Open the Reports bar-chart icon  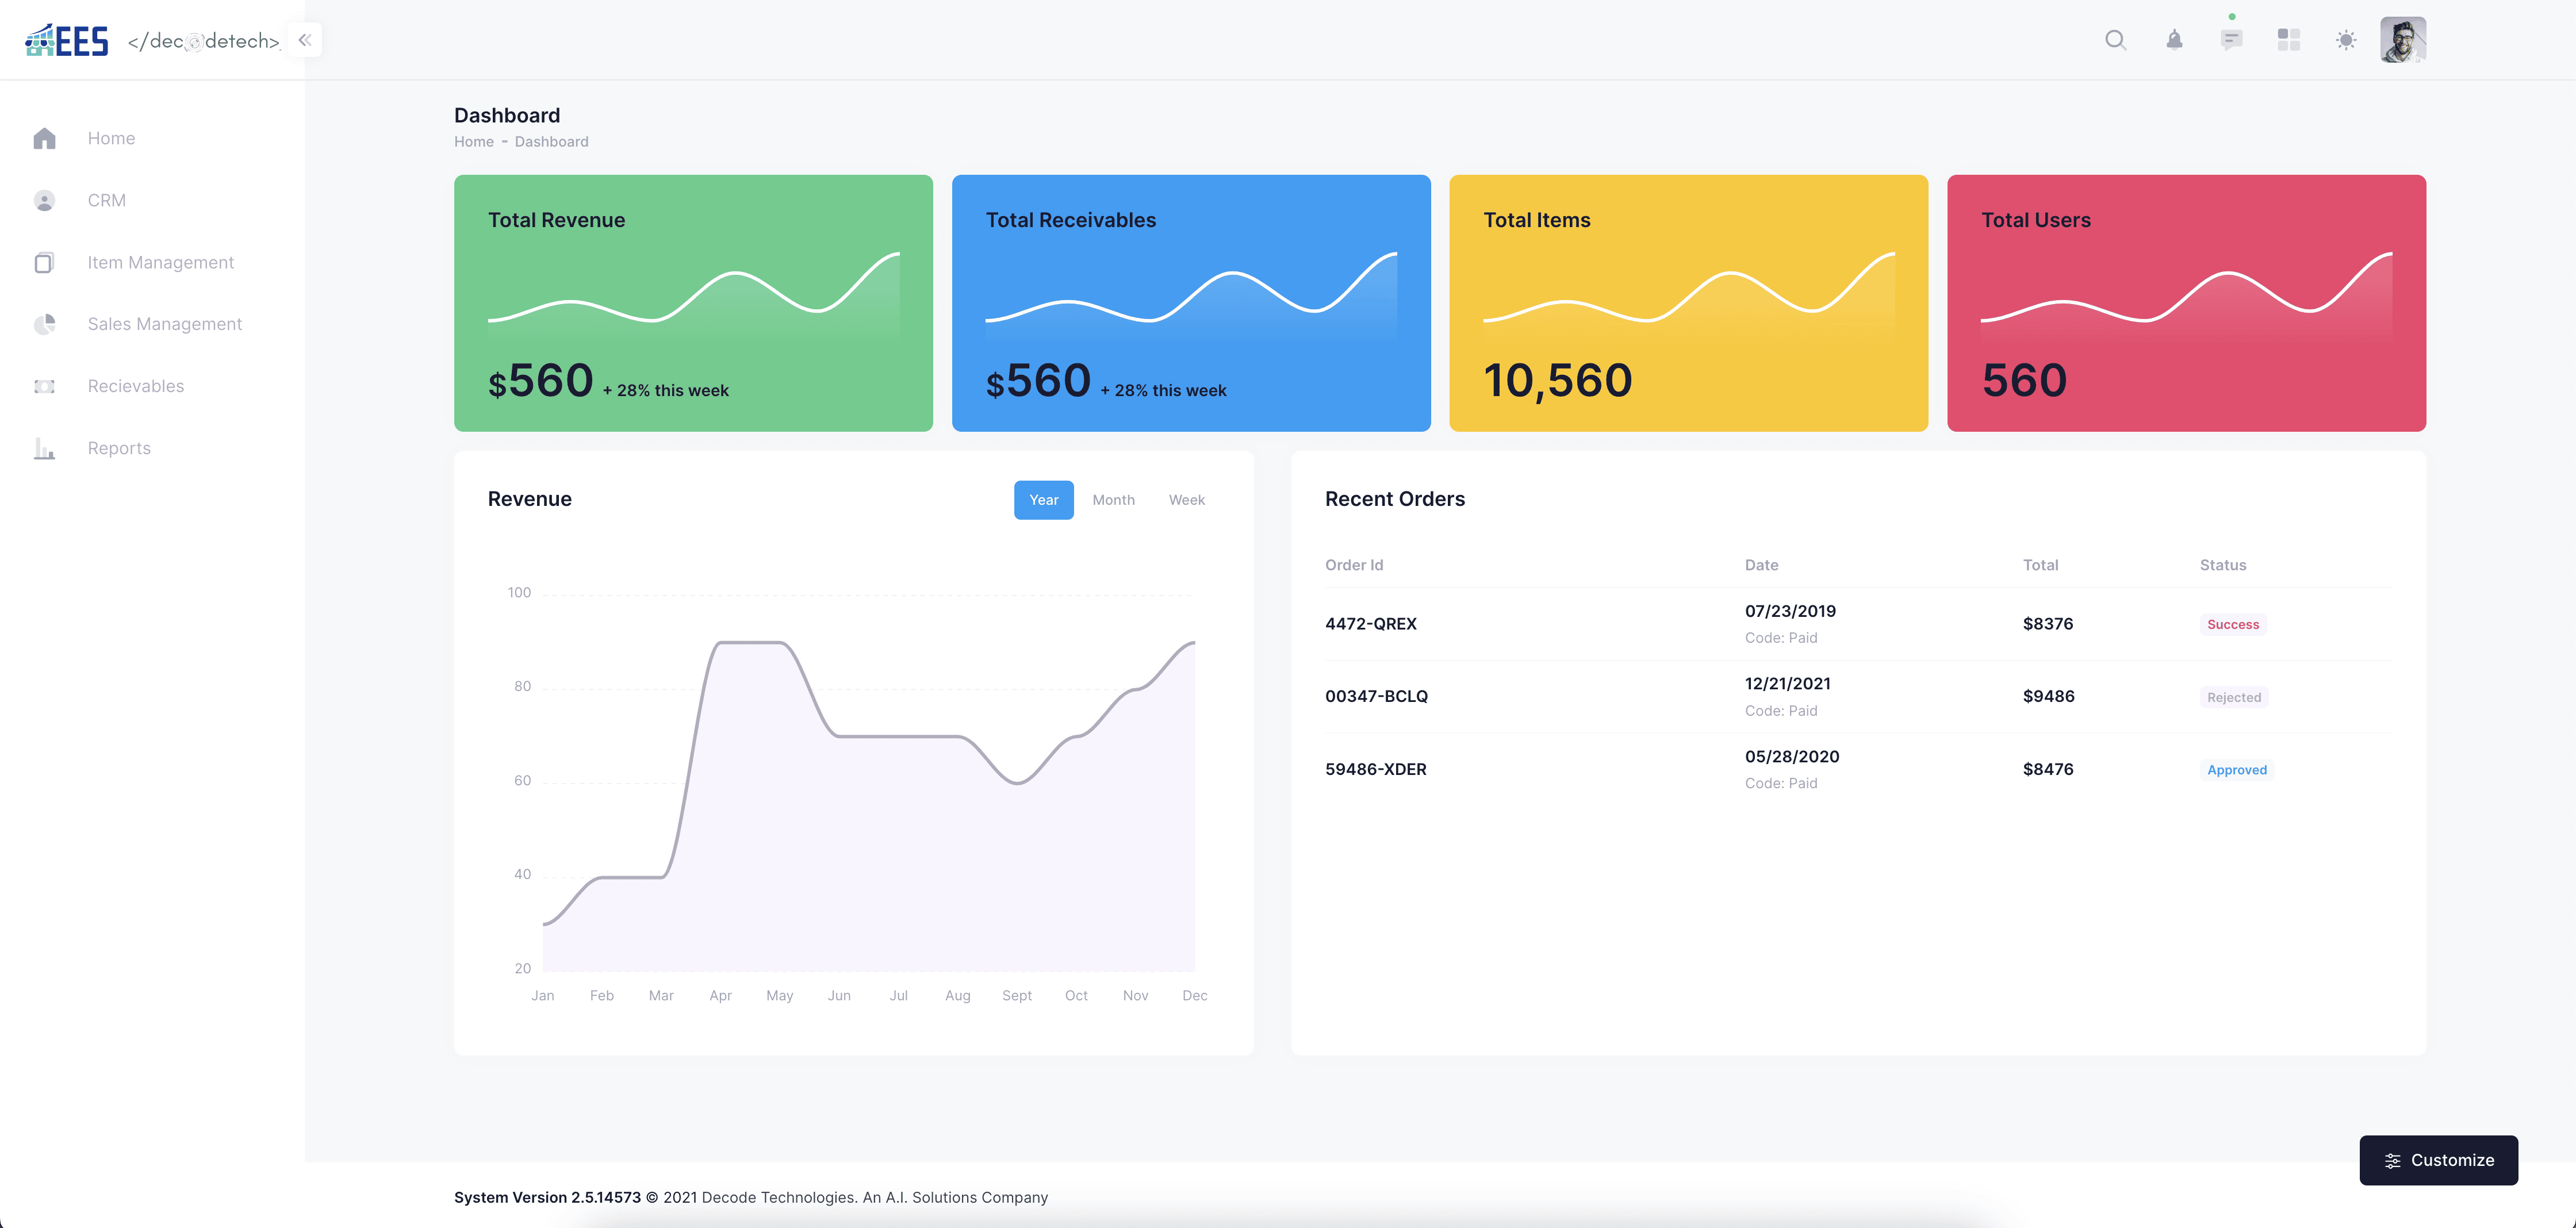(x=44, y=448)
